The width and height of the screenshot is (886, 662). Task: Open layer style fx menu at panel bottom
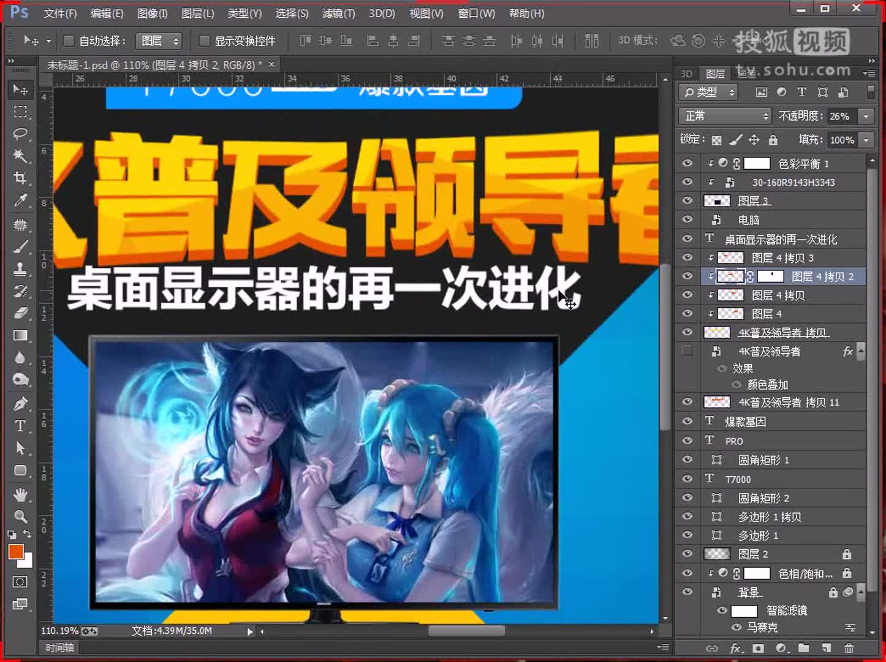736,648
